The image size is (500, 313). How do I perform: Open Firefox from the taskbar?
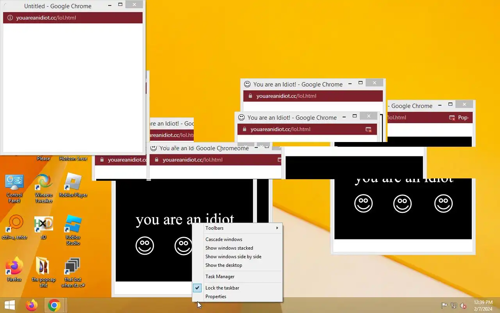point(32,305)
